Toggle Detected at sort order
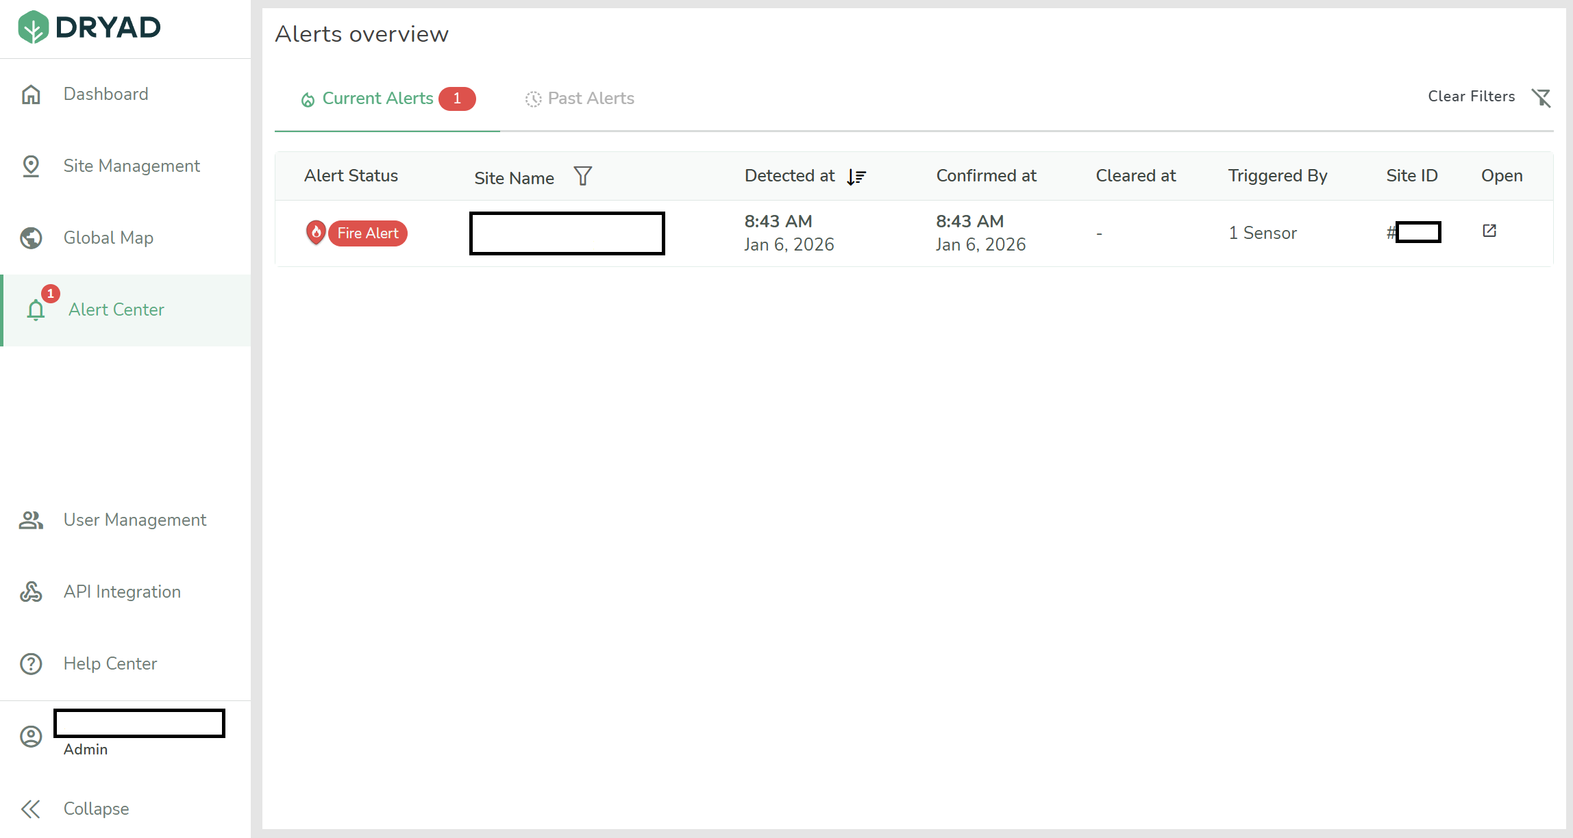The width and height of the screenshot is (1573, 838). pyautogui.click(x=856, y=177)
